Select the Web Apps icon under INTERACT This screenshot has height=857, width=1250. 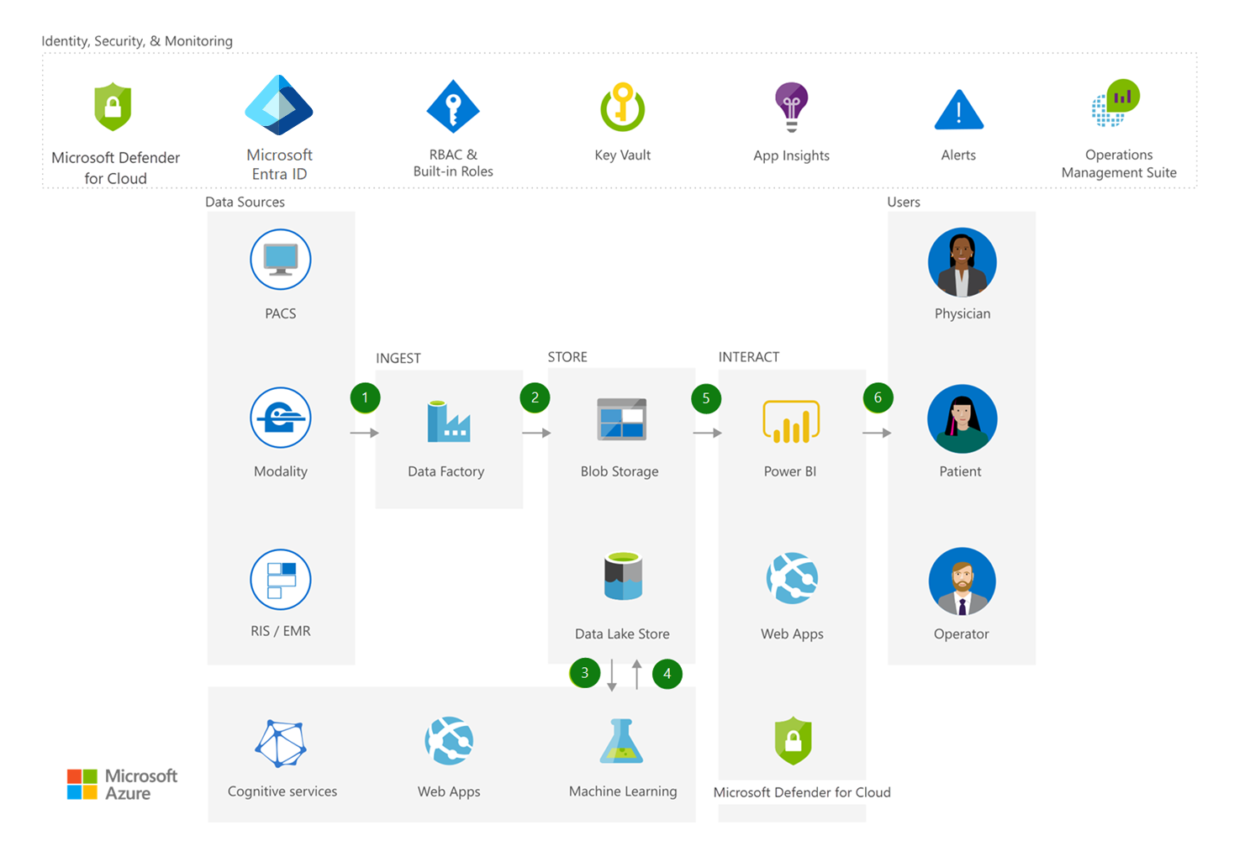pyautogui.click(x=792, y=578)
